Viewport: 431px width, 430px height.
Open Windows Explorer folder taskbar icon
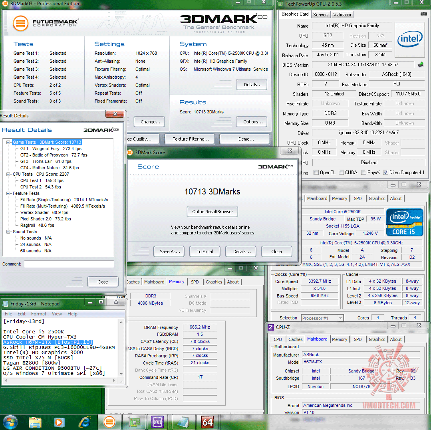(35, 422)
